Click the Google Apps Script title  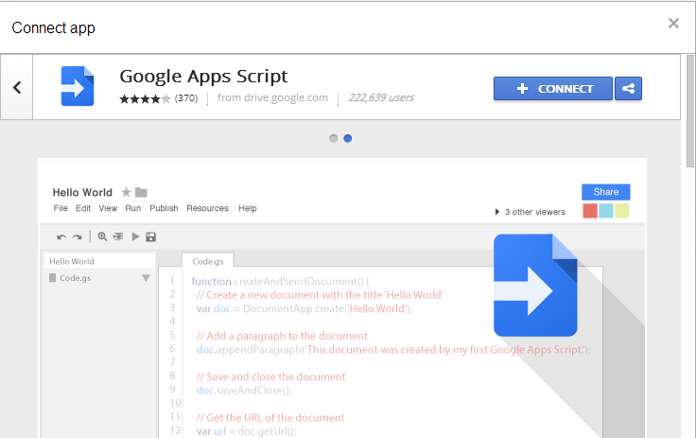point(203,77)
